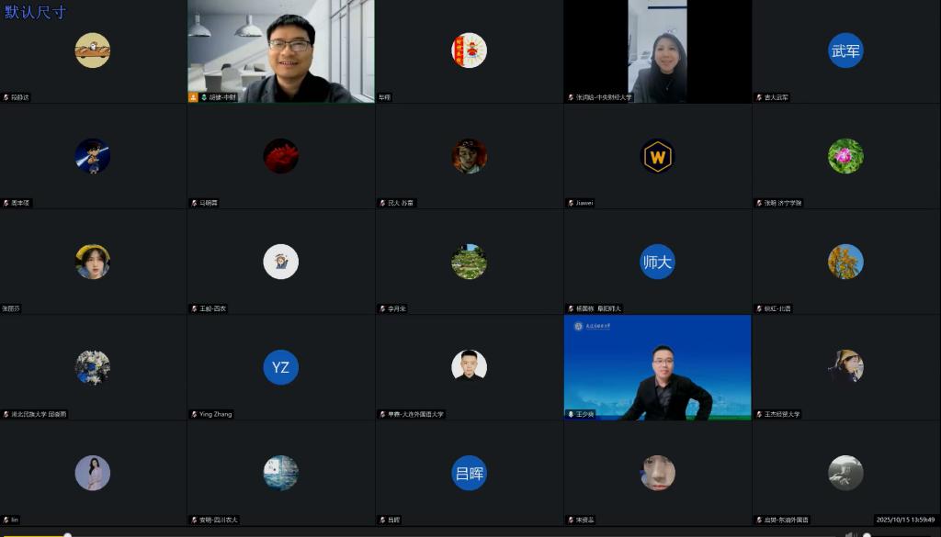The height and width of the screenshot is (537, 941).
Task: Select the YZ avatar for Ying Zhang
Action: click(280, 367)
